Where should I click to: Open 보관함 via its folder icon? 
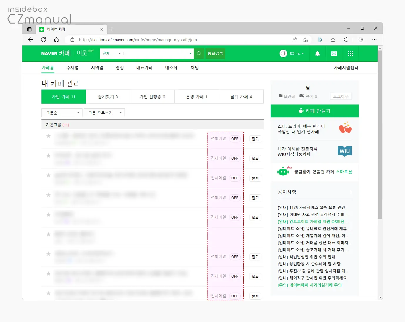[282, 96]
